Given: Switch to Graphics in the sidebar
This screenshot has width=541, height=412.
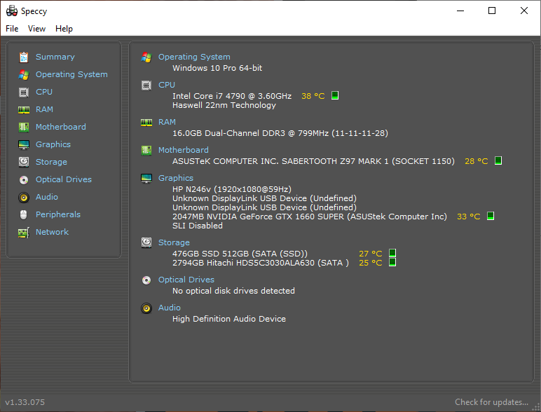Looking at the screenshot, I should coord(53,144).
